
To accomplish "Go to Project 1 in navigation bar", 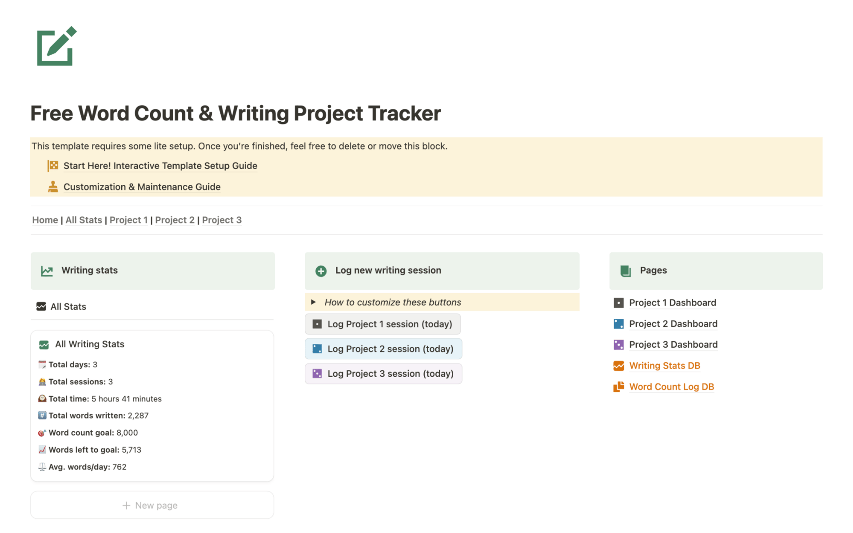I will point(128,220).
